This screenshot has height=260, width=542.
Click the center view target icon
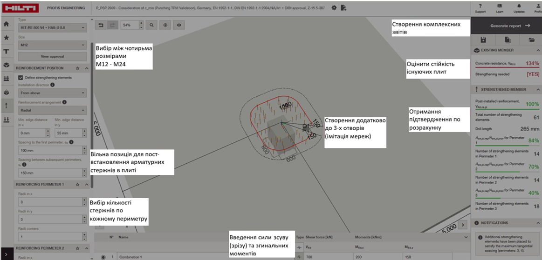(165, 25)
